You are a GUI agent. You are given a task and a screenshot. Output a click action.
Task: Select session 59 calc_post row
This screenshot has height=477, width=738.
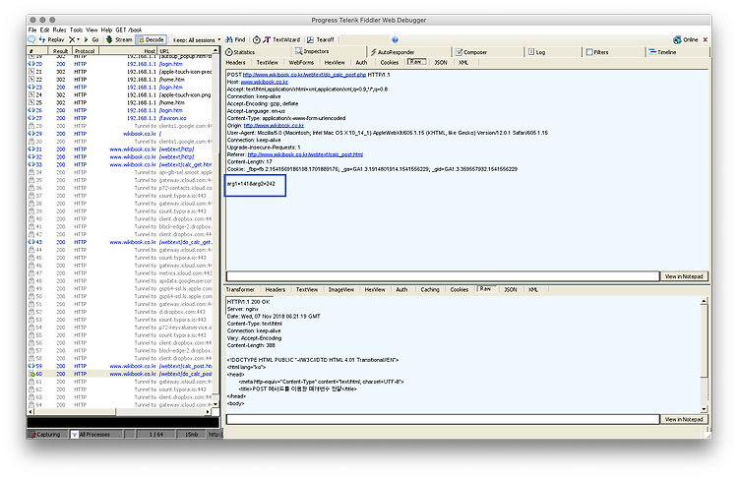[x=121, y=366]
